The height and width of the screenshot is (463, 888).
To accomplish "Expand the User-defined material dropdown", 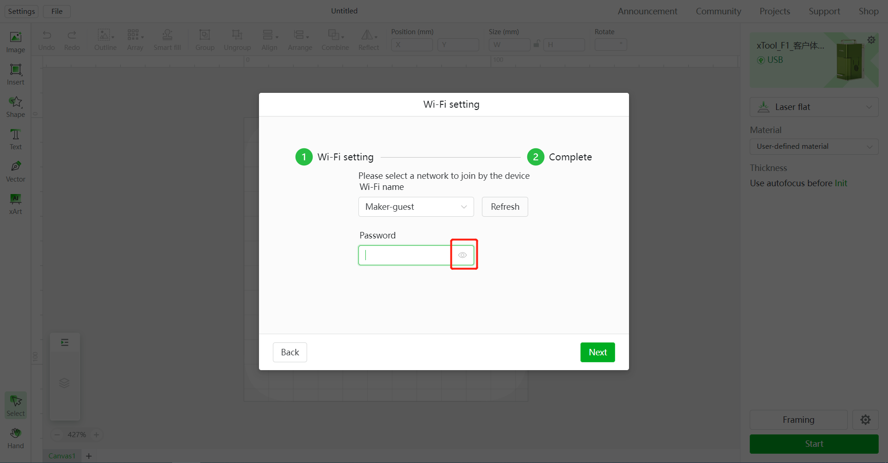I will (814, 146).
